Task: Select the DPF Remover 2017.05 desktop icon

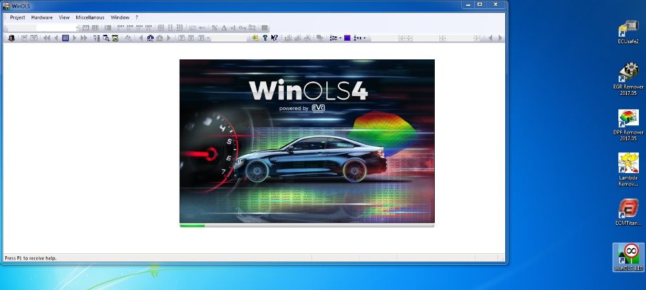Action: (629, 125)
